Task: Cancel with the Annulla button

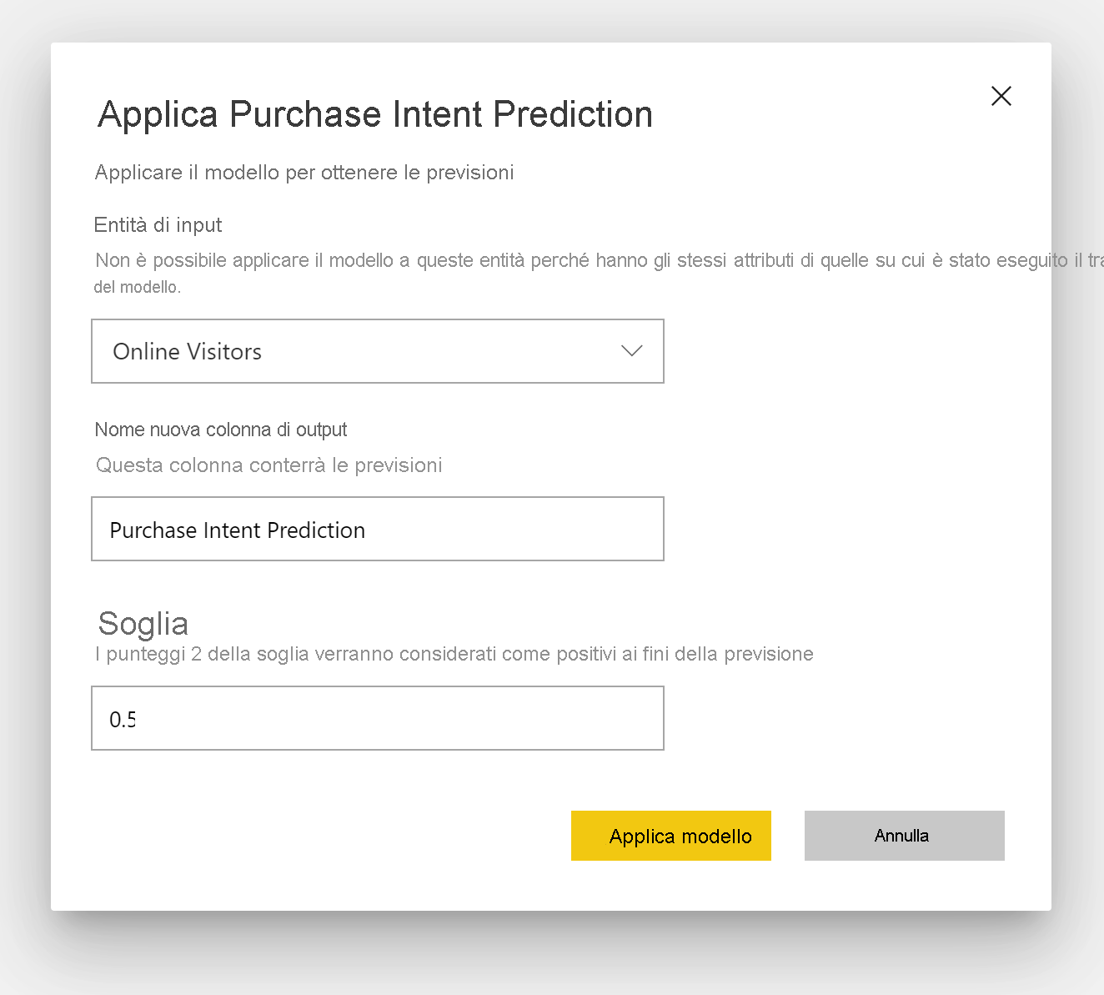Action: coord(905,836)
